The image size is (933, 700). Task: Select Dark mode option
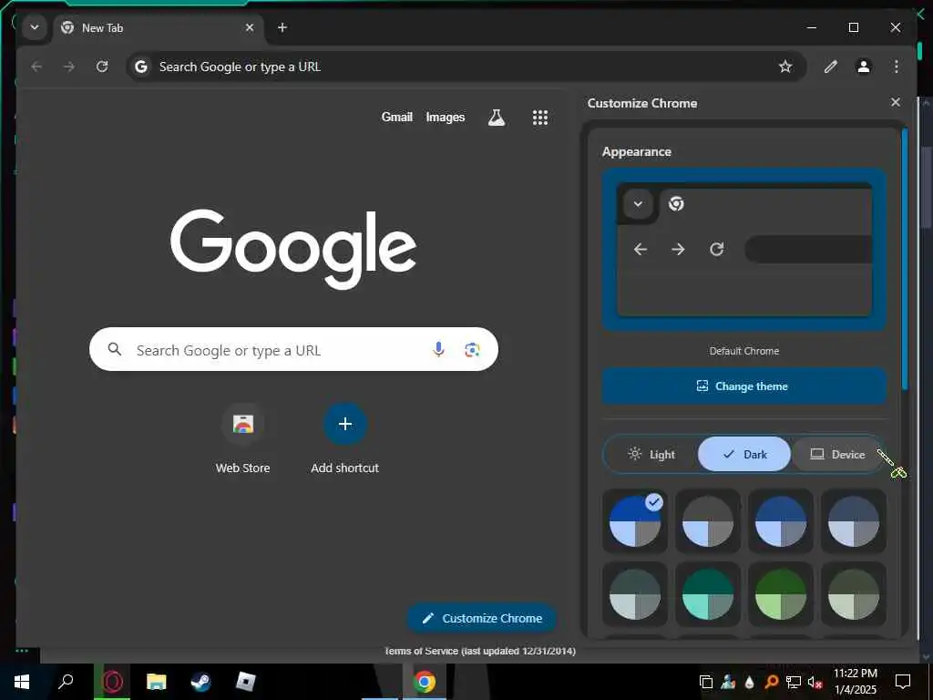coord(743,455)
